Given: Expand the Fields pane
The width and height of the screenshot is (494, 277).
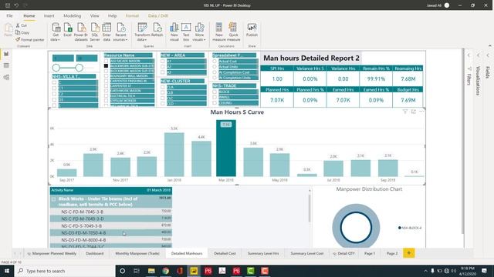Looking at the screenshot, I should (x=488, y=55).
